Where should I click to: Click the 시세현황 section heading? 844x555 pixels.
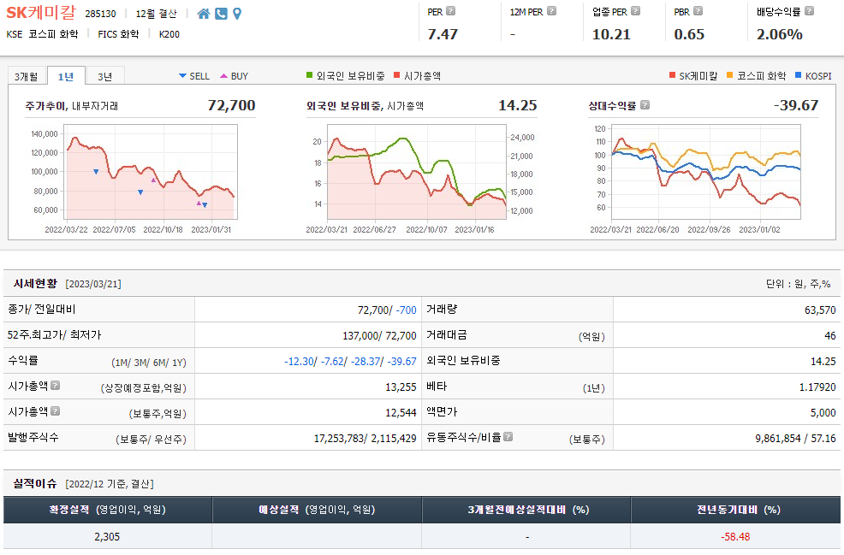(x=35, y=283)
